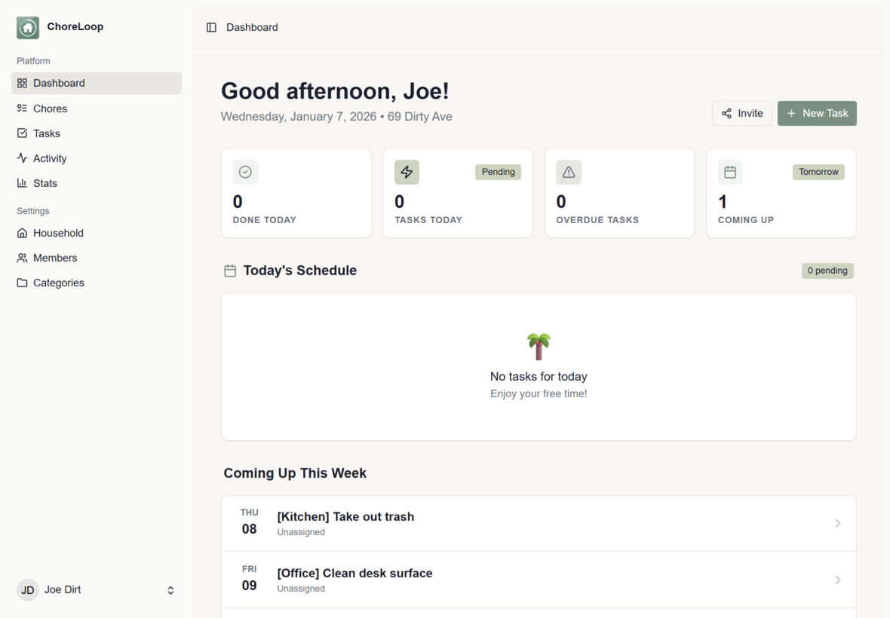Image resolution: width=890 pixels, height=618 pixels.
Task: Open the Stats page
Action: pyautogui.click(x=97, y=183)
